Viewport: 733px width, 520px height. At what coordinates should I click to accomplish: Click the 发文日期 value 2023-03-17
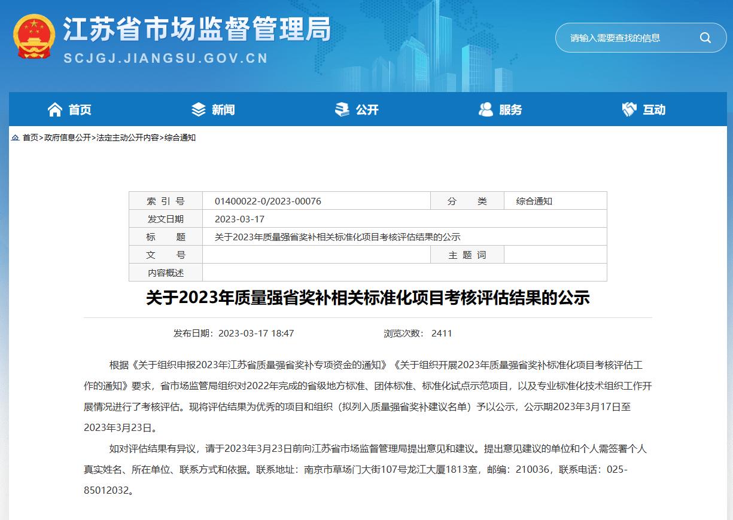[239, 219]
